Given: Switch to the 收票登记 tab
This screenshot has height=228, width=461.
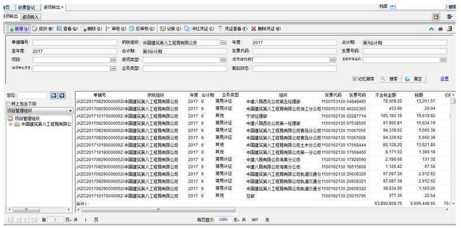Looking at the screenshot, I should pyautogui.click(x=26, y=8).
